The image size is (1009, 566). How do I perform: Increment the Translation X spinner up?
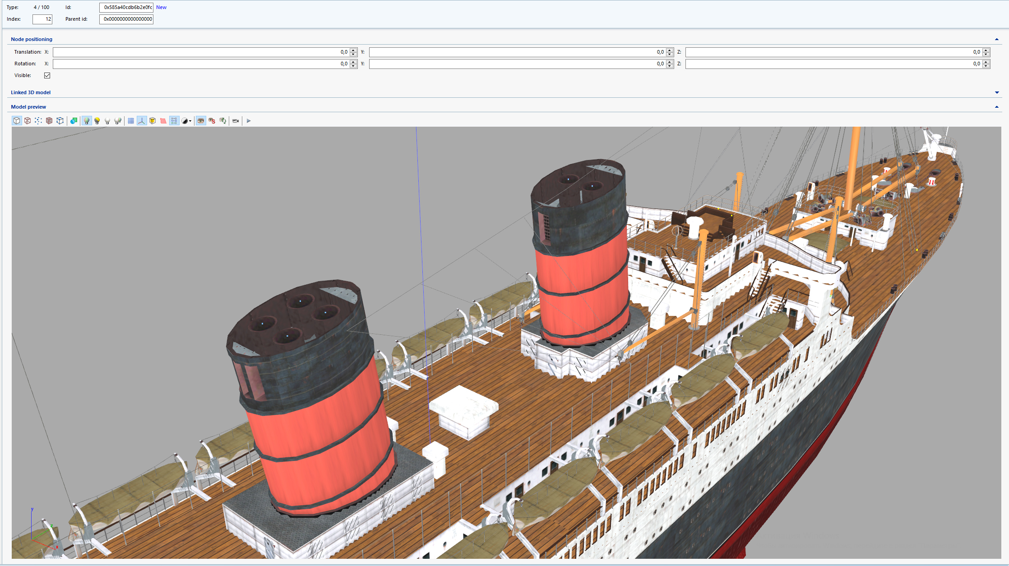[353, 50]
